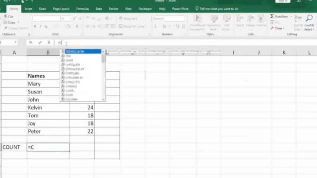Click the font size box
317x178 pixels.
(x=66, y=19)
